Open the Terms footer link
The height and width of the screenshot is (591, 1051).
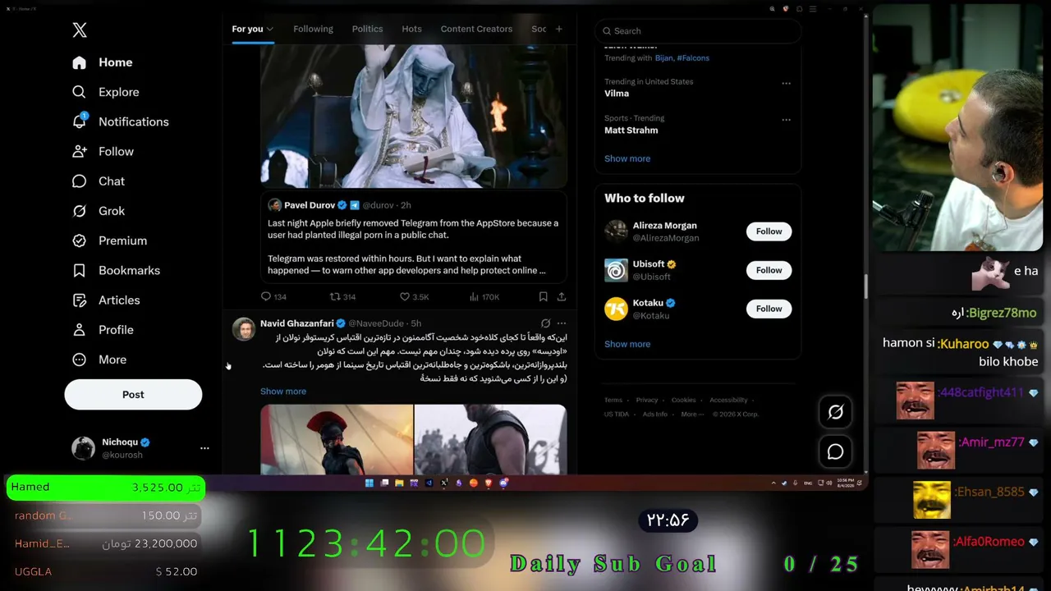click(x=613, y=401)
